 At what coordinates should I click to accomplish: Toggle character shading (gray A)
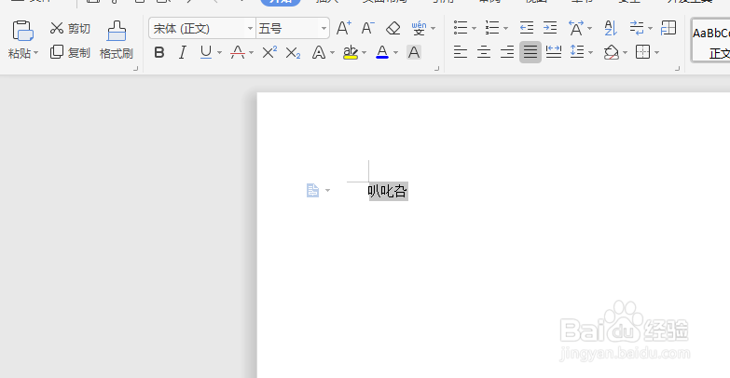click(414, 52)
